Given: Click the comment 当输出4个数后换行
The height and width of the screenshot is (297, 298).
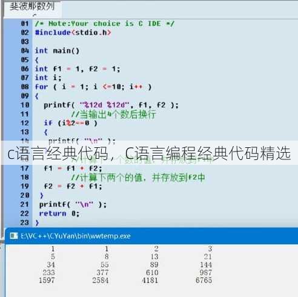Looking at the screenshot, I should pyautogui.click(x=113, y=115).
